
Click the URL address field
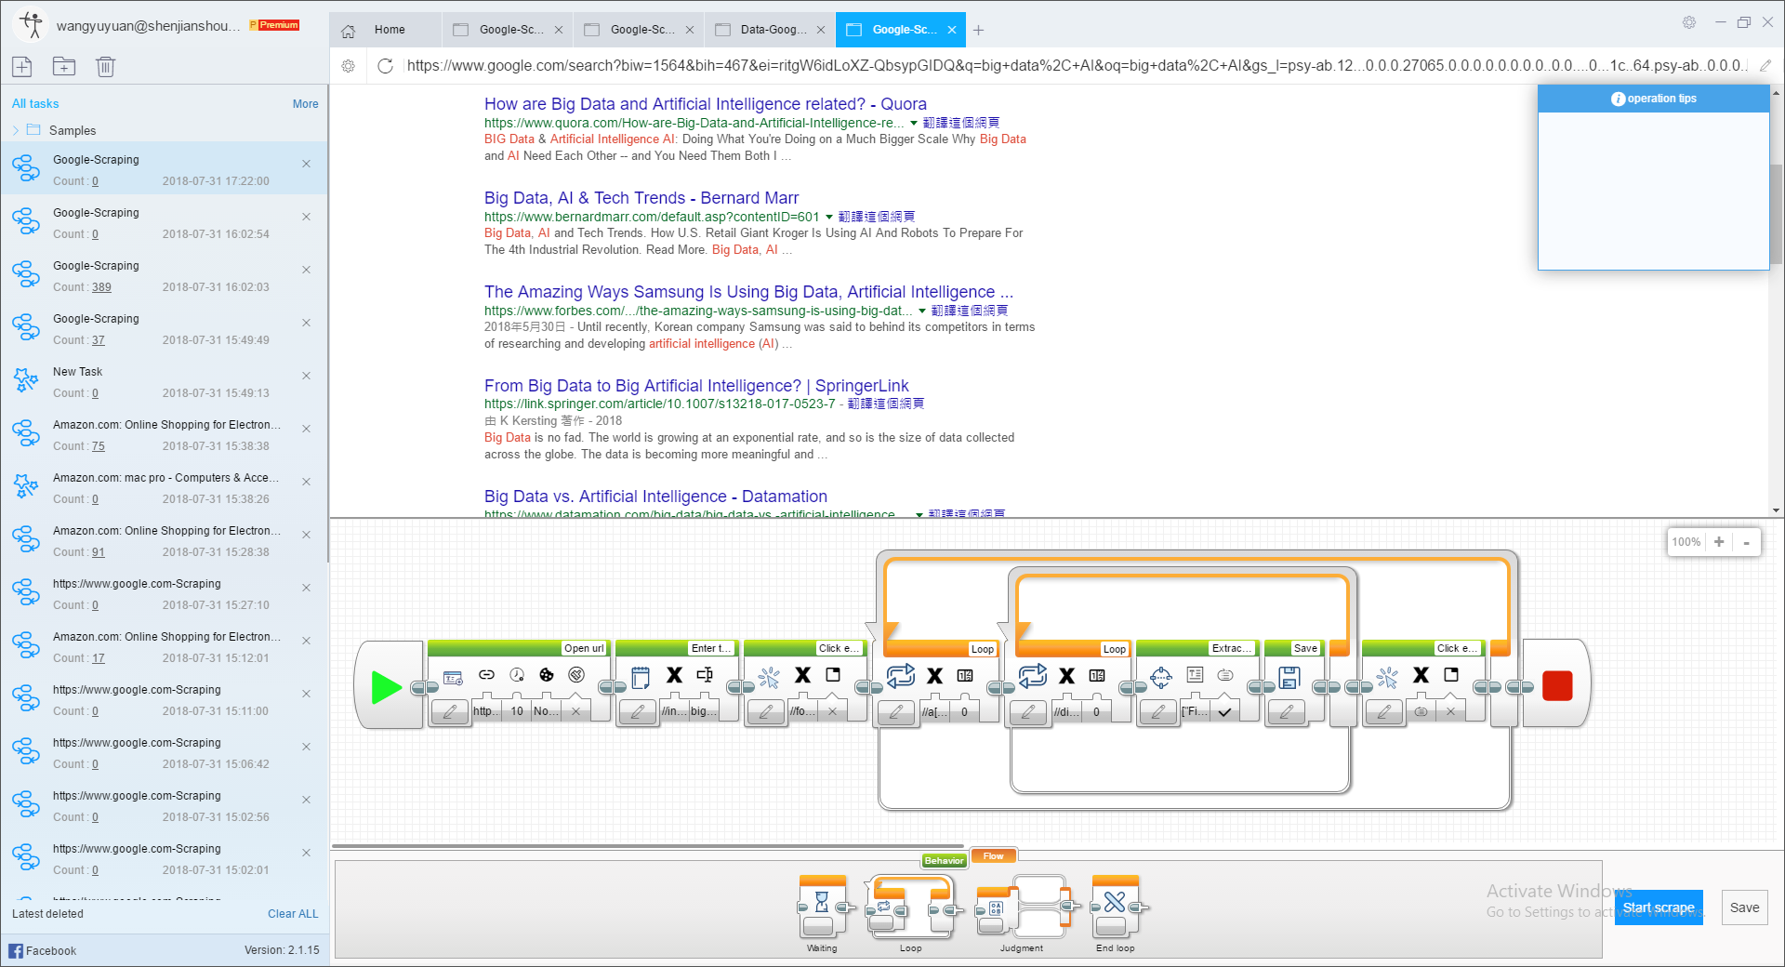click(1077, 66)
